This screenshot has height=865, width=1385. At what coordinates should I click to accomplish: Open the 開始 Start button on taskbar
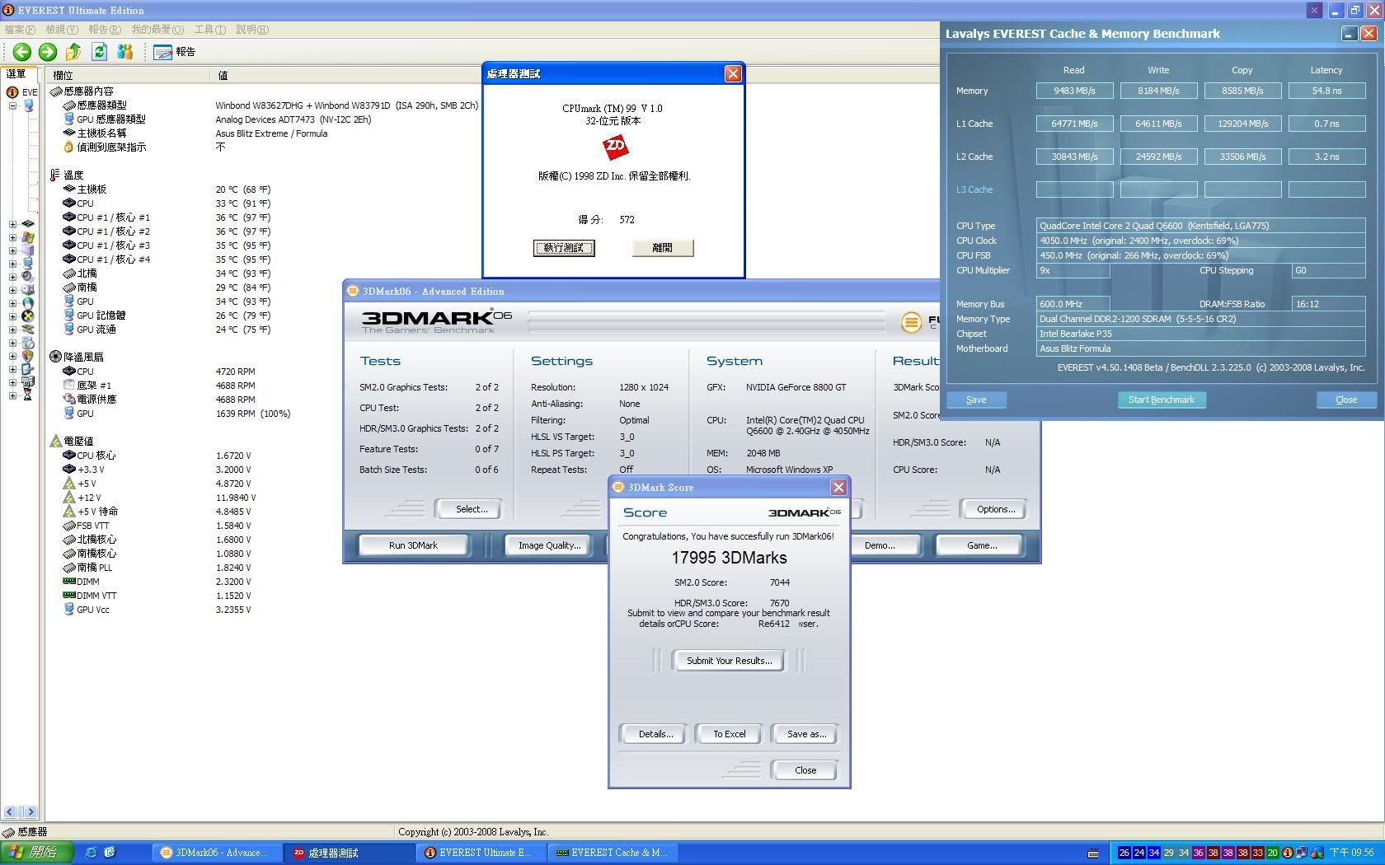37,853
